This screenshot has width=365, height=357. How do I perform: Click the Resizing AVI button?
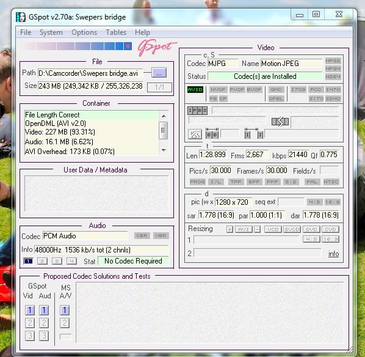pos(244,229)
